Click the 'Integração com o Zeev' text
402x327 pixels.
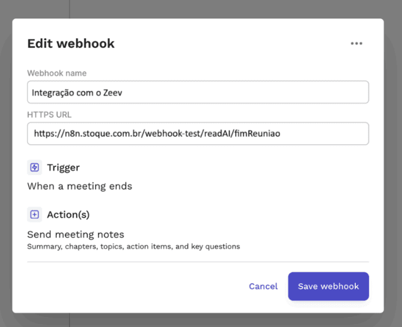77,92
